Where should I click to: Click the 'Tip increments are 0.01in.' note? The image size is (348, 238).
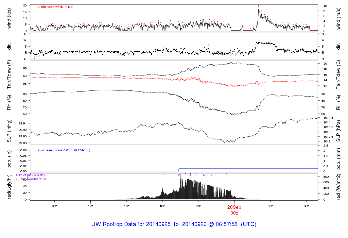(63, 150)
